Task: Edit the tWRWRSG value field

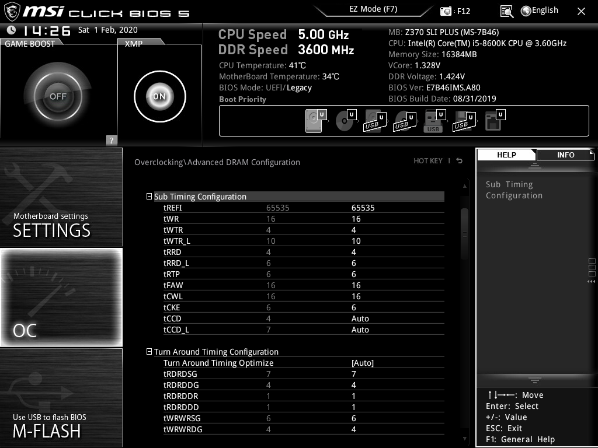Action: click(x=353, y=418)
